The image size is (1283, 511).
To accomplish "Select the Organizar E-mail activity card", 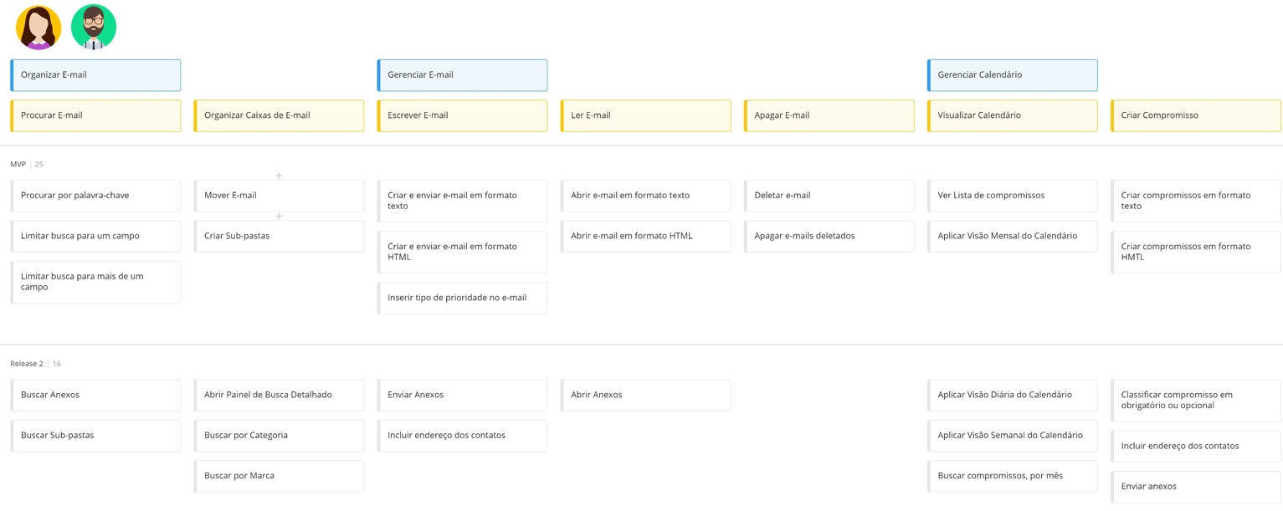I will pyautogui.click(x=95, y=75).
